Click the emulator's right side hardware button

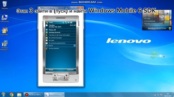[x=79, y=23]
